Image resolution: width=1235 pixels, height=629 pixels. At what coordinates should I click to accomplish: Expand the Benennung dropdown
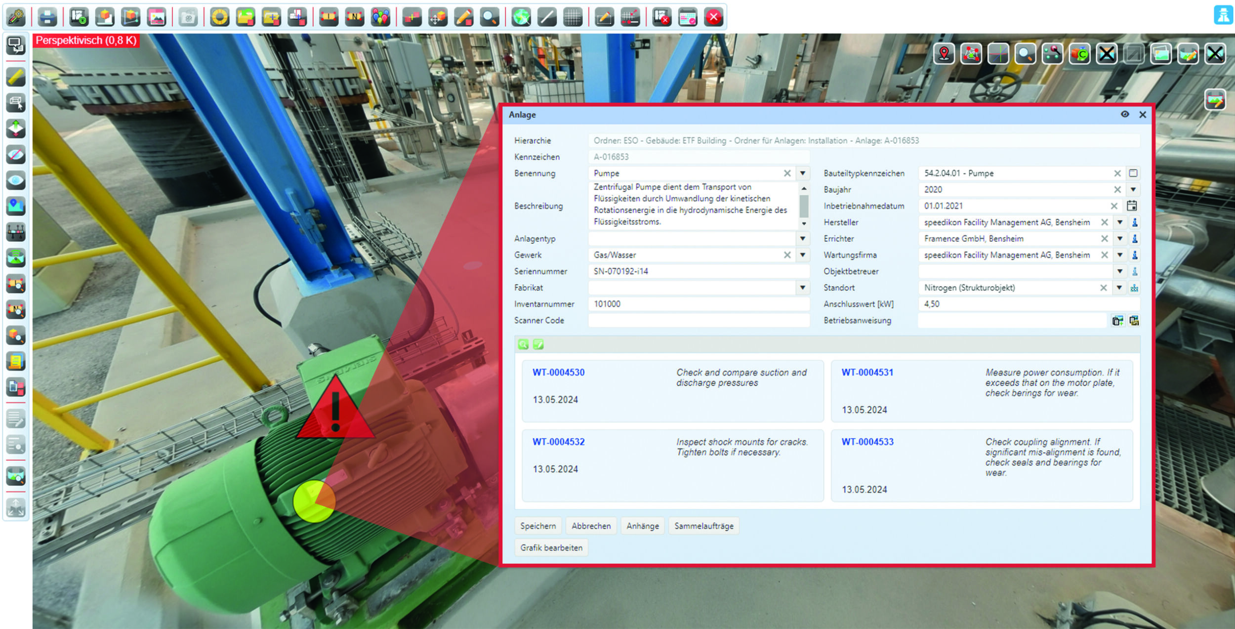pyautogui.click(x=803, y=173)
